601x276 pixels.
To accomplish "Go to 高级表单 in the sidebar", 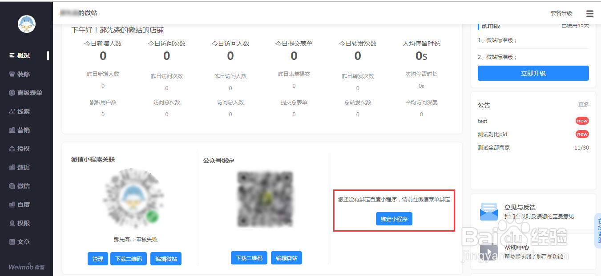I will coord(30,93).
